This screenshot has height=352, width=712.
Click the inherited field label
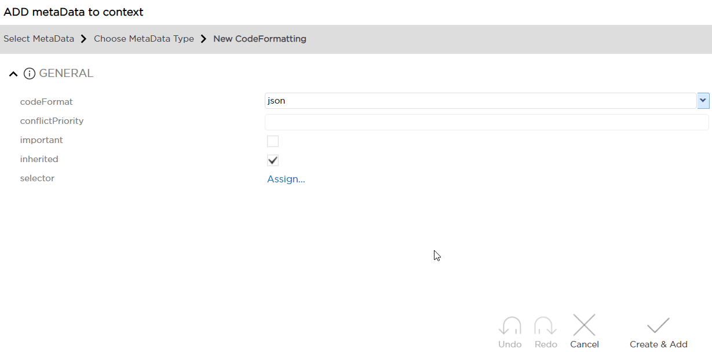point(39,159)
